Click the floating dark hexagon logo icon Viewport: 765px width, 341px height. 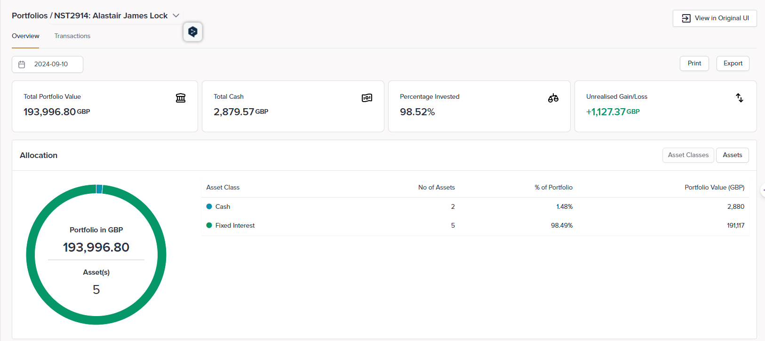[x=193, y=32]
